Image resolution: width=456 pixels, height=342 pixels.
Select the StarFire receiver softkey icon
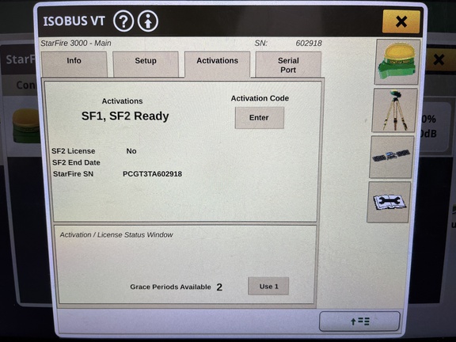pyautogui.click(x=397, y=62)
